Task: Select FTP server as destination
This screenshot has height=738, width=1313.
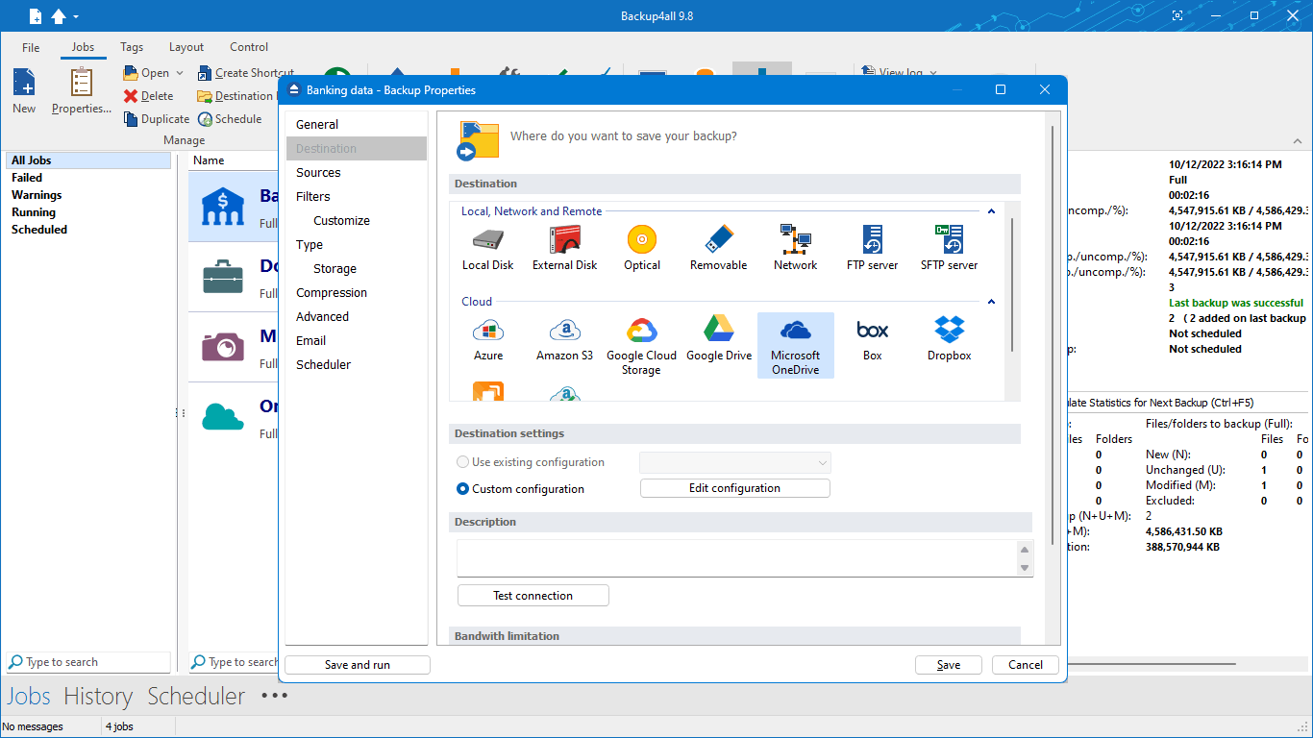Action: [x=873, y=248]
